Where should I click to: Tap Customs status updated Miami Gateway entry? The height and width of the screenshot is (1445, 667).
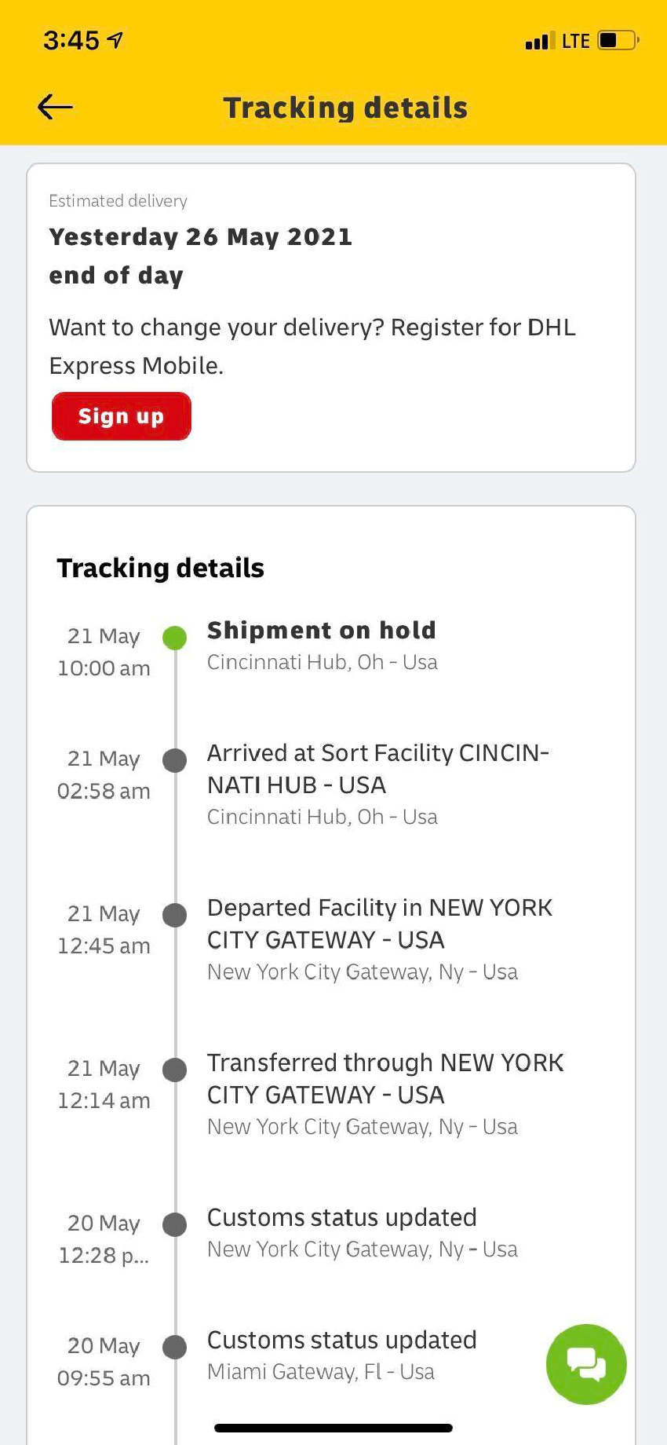[x=341, y=1355]
